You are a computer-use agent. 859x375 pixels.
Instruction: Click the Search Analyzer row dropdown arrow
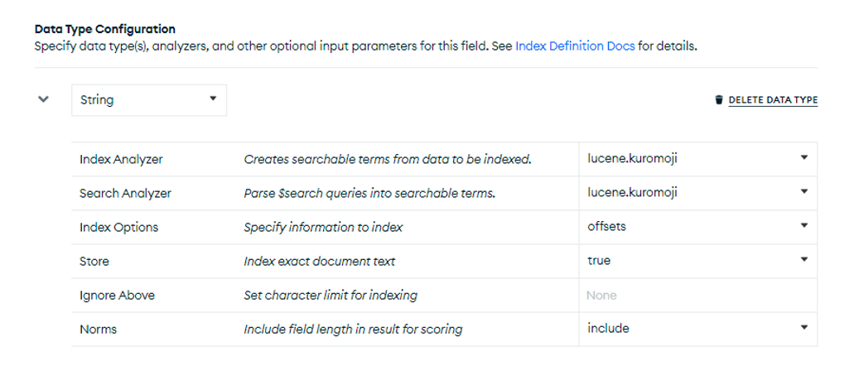tap(804, 191)
